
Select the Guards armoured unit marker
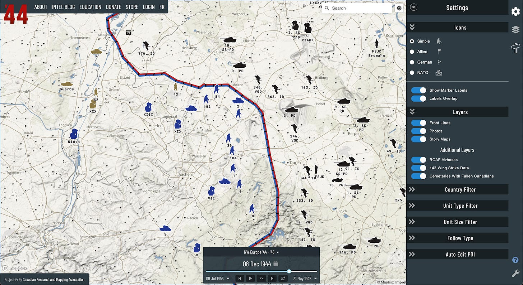coord(66,84)
